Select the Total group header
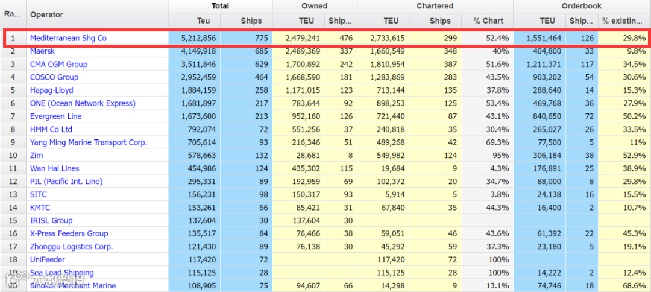The image size is (651, 292). click(x=220, y=7)
